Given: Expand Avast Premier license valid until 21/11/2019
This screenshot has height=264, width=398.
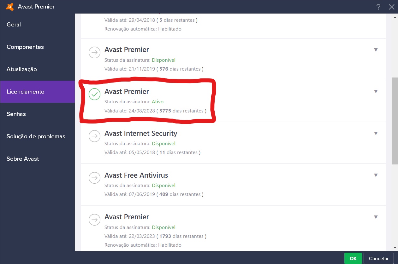Looking at the screenshot, I should [x=376, y=50].
